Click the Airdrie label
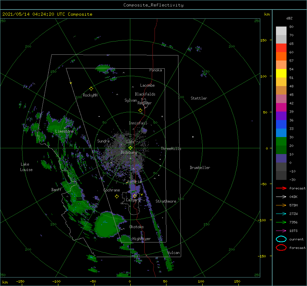Screen dimensions: 307x286 (134, 182)
